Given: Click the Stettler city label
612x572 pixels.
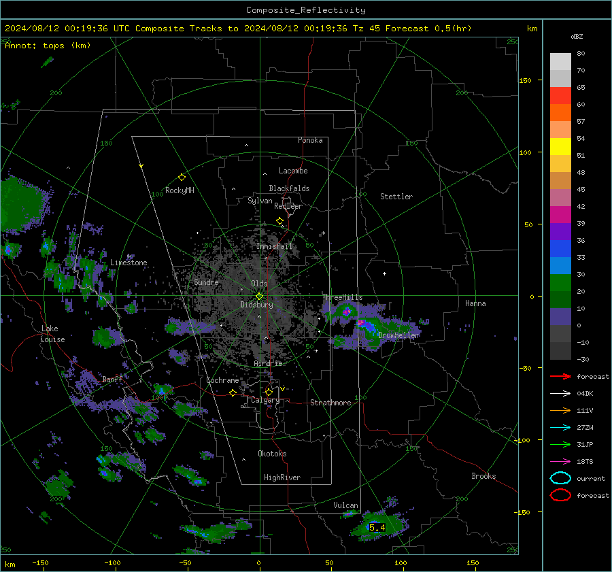Looking at the screenshot, I should [396, 197].
